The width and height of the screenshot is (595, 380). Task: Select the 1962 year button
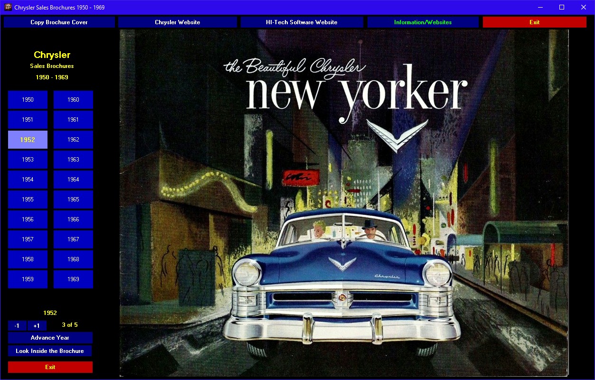(73, 140)
